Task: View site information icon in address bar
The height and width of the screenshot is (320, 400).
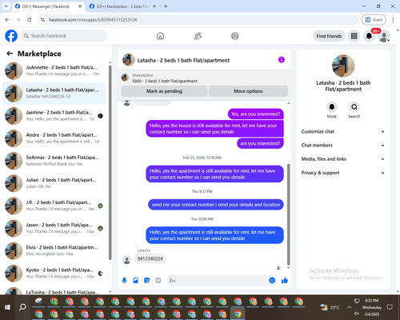Action: (x=42, y=20)
